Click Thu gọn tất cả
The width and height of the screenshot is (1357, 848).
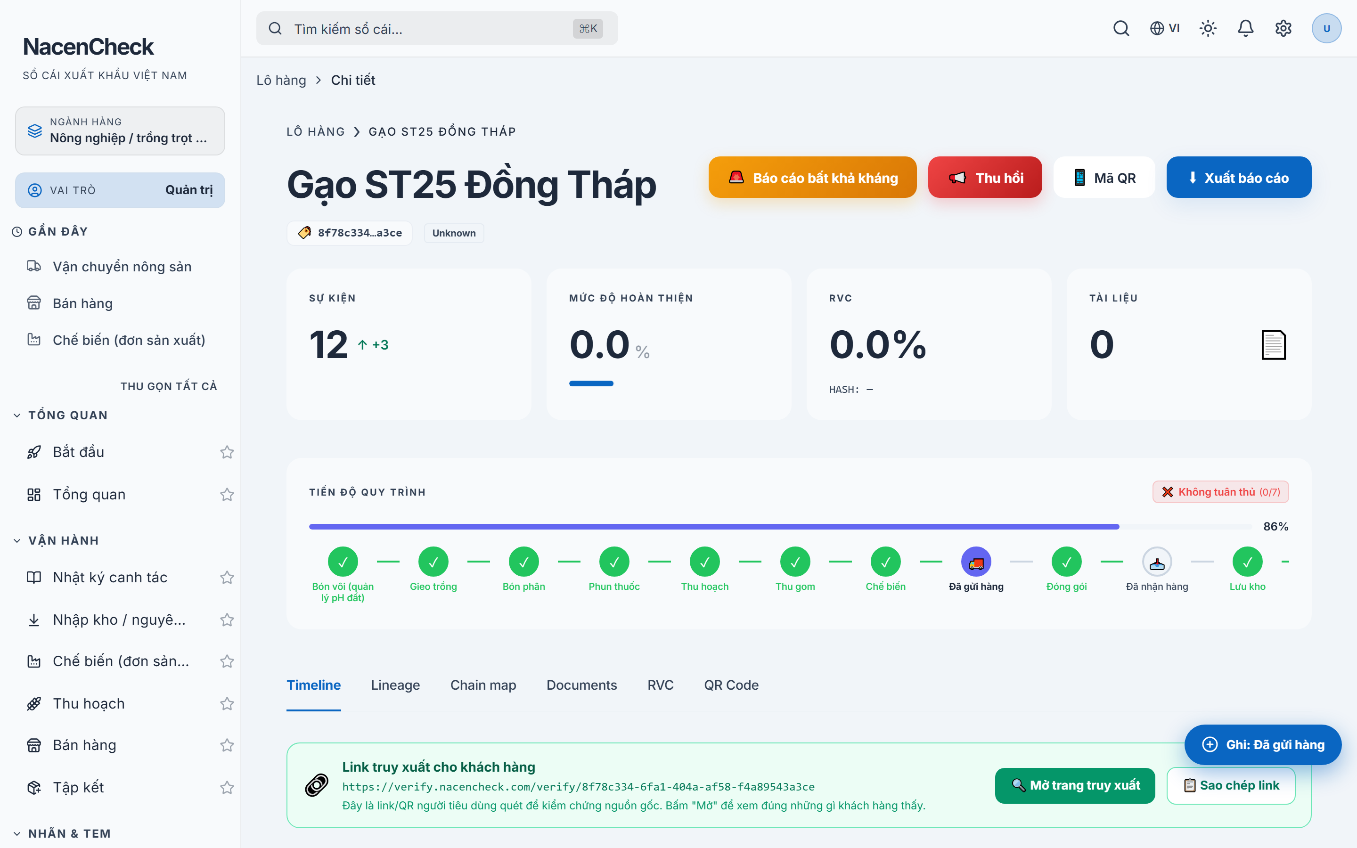(x=169, y=386)
